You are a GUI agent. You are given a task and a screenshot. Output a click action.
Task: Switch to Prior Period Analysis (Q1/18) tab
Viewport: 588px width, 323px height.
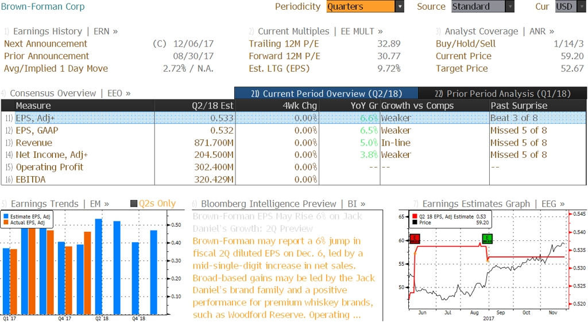point(502,94)
